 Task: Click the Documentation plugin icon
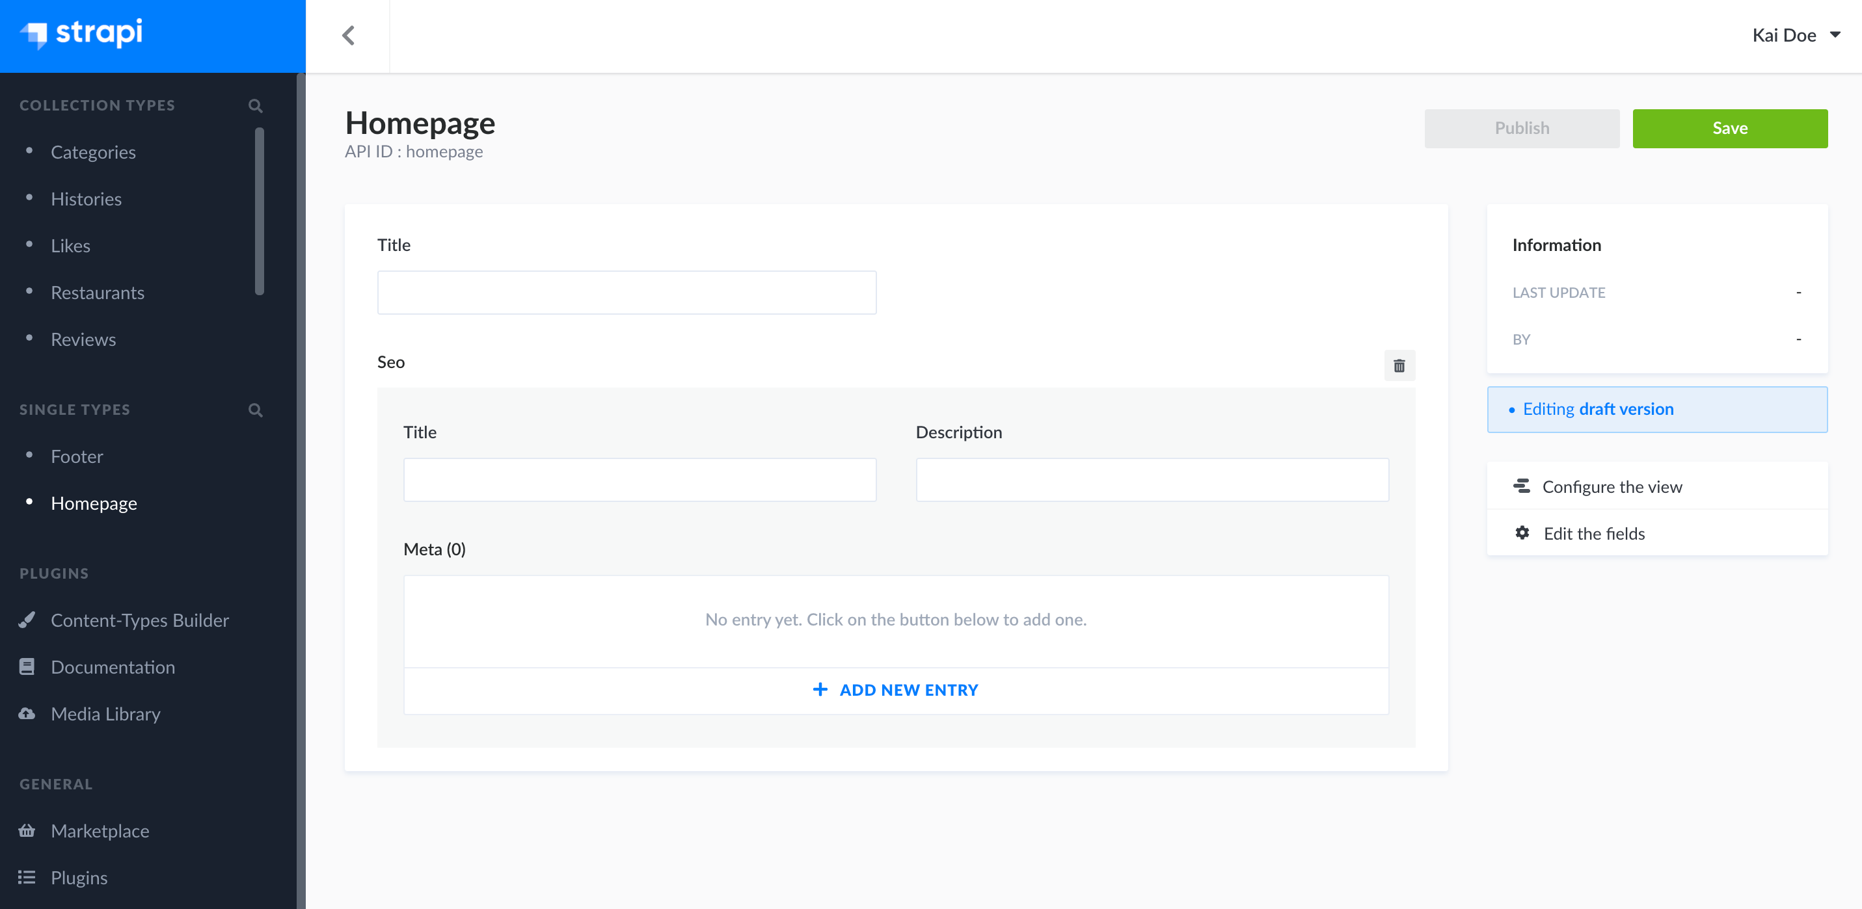click(26, 666)
